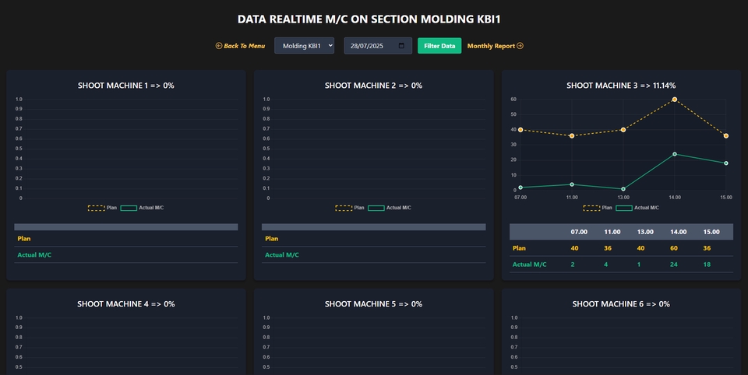Toggle Actual M/C legend in Shoot Machine 1 chart
Image resolution: width=748 pixels, height=375 pixels.
(x=142, y=208)
